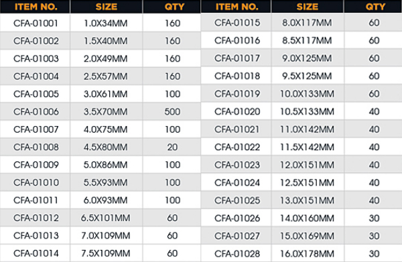
Task: Select the 9.5X125MM size cell
Action: pos(307,76)
